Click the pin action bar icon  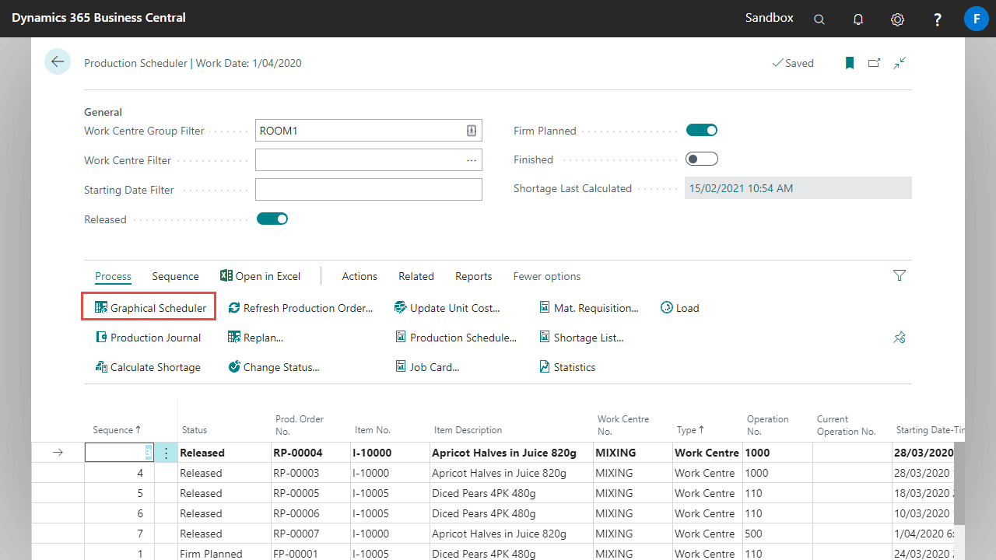[900, 338]
